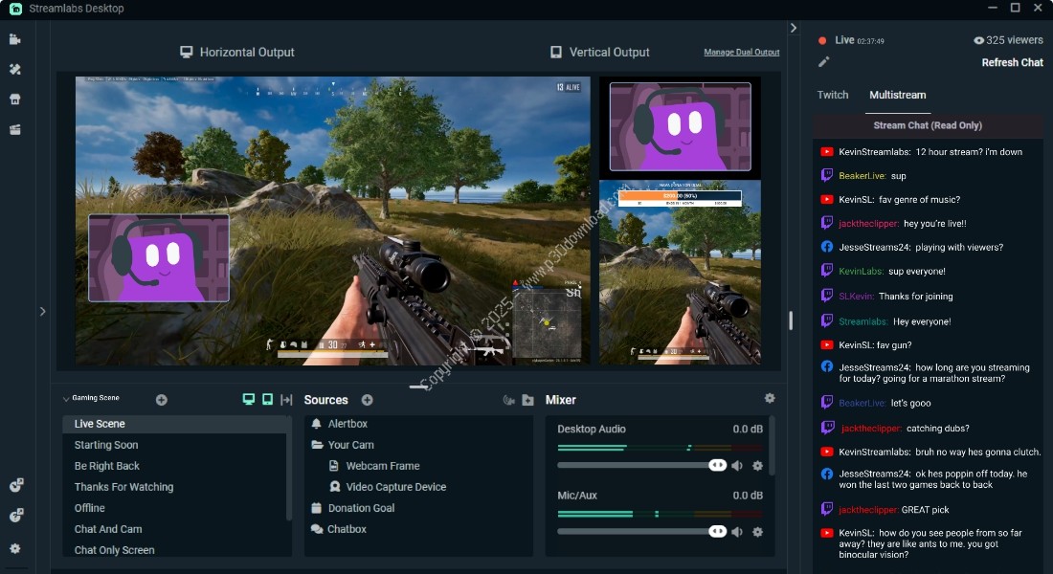
Task: Switch to the Twitch chat tab
Action: tap(832, 95)
